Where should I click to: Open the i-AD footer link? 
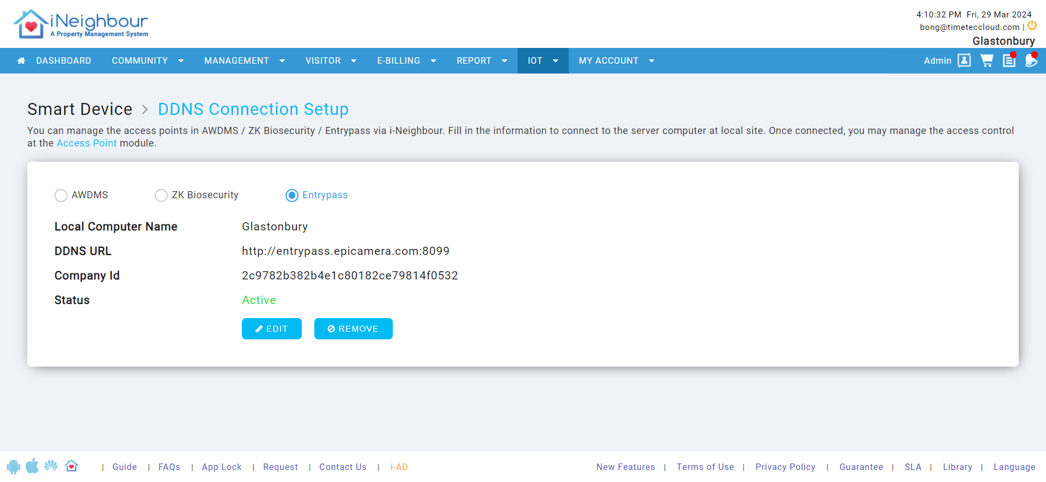click(x=399, y=467)
